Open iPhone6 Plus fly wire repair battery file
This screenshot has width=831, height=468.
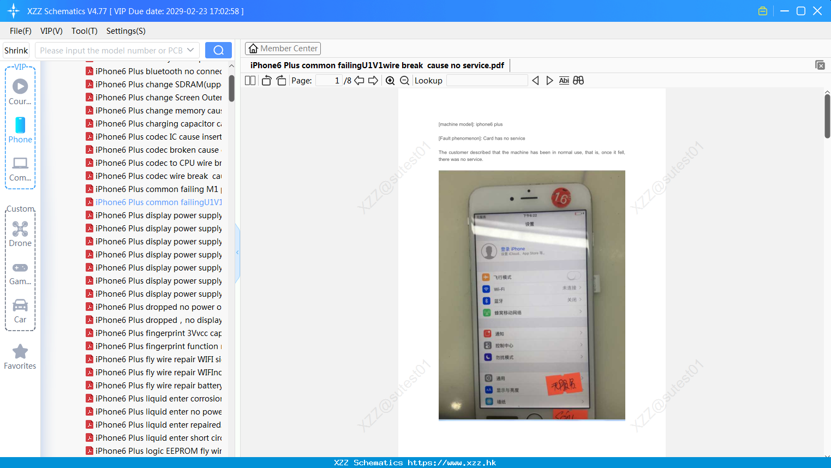(154, 386)
